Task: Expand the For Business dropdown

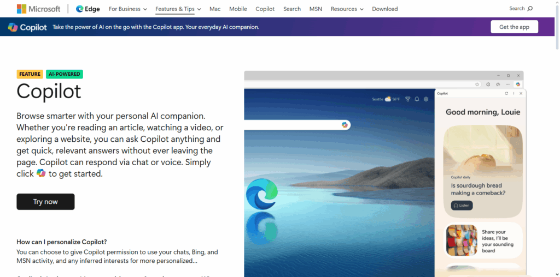Action: [x=128, y=9]
